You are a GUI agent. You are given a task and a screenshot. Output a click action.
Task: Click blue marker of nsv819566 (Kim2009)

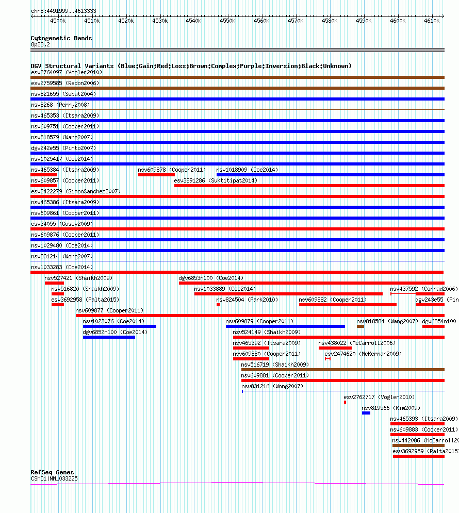coord(366,413)
